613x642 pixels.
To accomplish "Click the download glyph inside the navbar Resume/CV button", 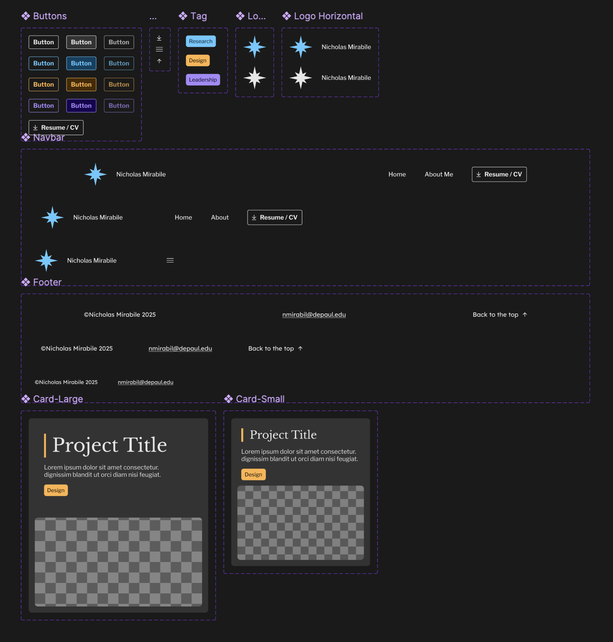I will point(479,174).
